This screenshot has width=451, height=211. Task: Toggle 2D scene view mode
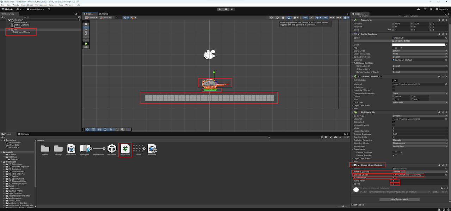pos(305,18)
